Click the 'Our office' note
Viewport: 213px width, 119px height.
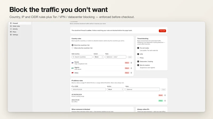click(75, 102)
